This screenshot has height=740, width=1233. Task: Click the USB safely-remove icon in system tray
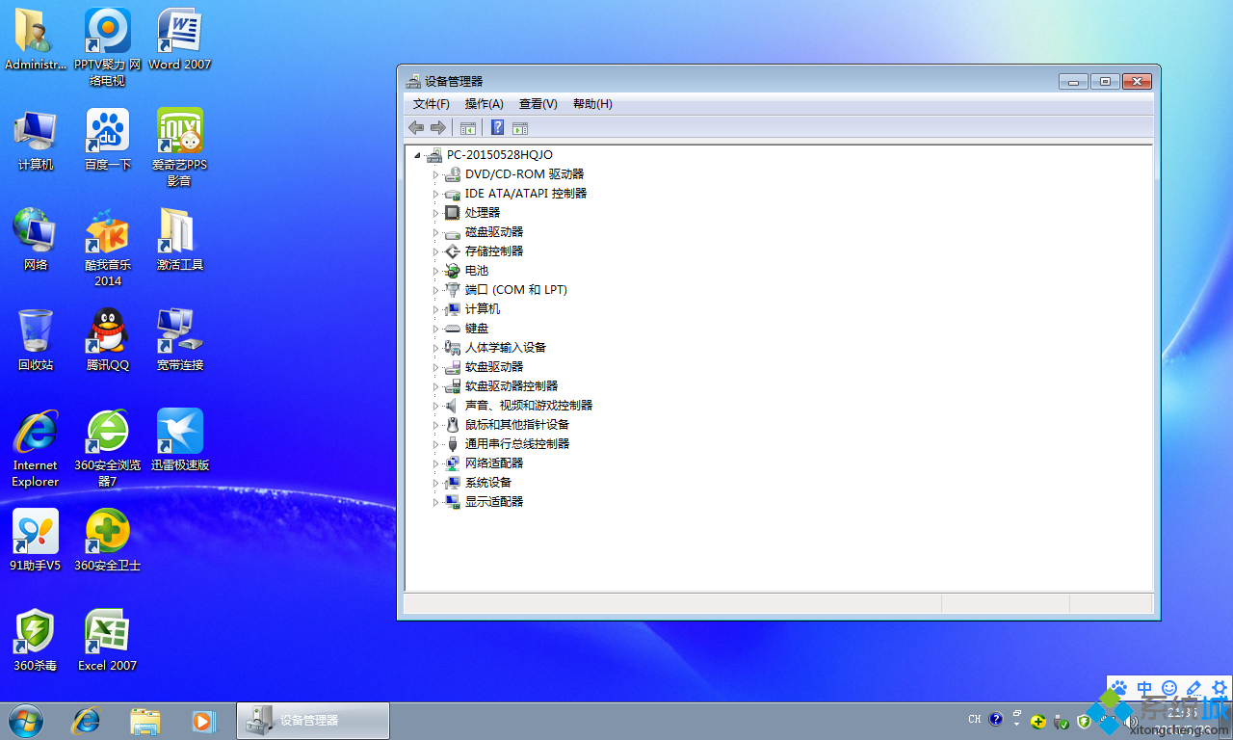[x=1060, y=722]
